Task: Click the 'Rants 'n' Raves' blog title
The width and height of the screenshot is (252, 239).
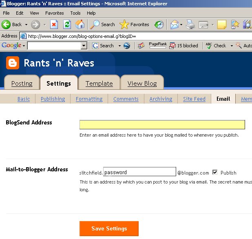Action: tap(59, 63)
